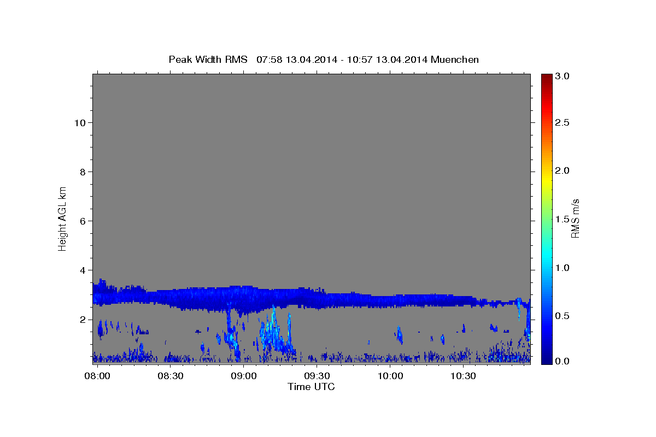Click the "Muenchen" location in the title

click(x=455, y=60)
